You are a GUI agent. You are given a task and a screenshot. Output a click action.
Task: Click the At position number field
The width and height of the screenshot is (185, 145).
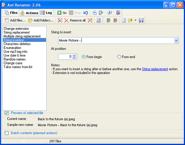point(65,57)
